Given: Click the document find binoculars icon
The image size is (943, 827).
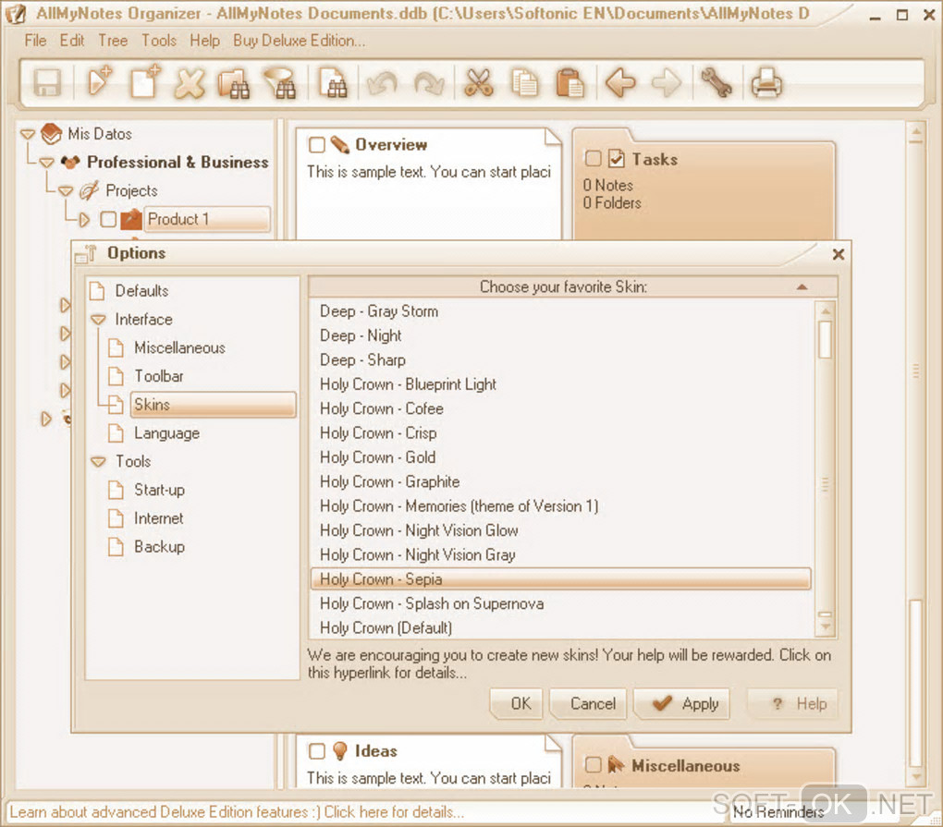Looking at the screenshot, I should coord(333,83).
